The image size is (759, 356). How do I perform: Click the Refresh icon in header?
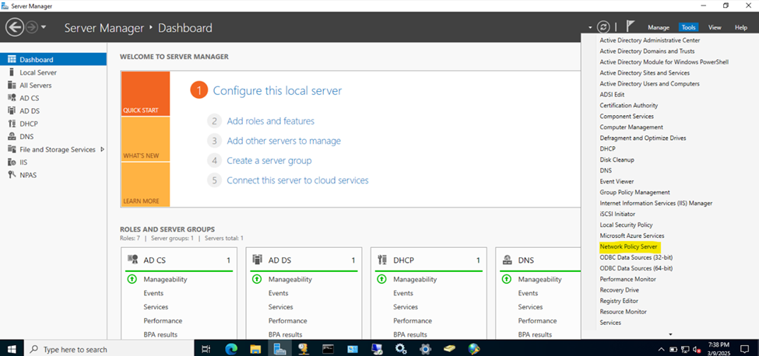(x=603, y=27)
